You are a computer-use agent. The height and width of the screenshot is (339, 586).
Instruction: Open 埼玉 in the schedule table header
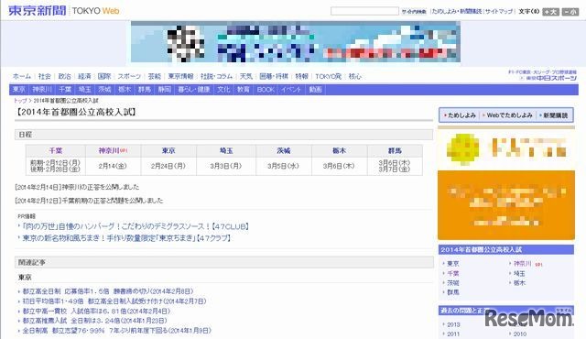[226, 150]
